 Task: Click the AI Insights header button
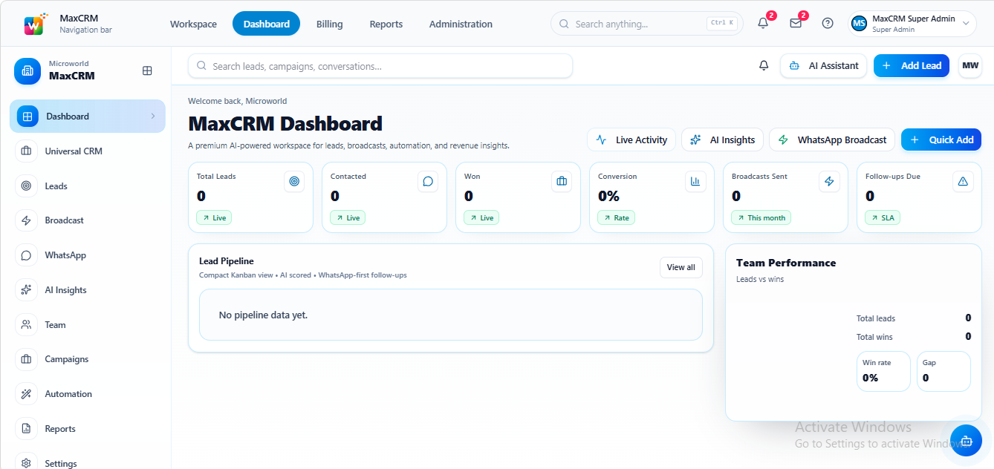[x=723, y=140]
